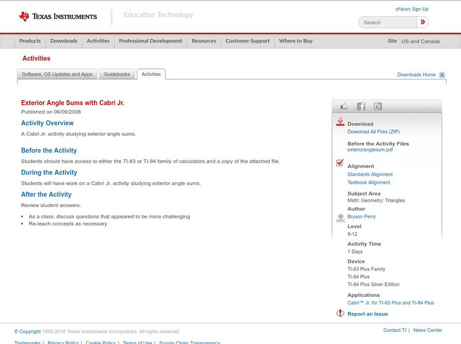
Task: Switch to Software, OS Updates and Apps tab
Action: click(x=57, y=74)
